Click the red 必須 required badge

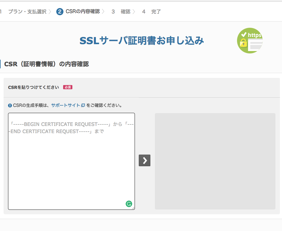click(67, 87)
